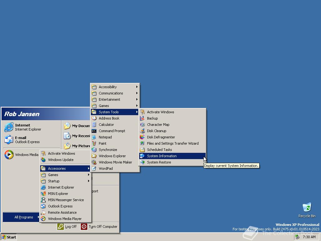This screenshot has width=321, height=241.
Task: Click Activate Windows in All Programs list
Action: [65, 153]
